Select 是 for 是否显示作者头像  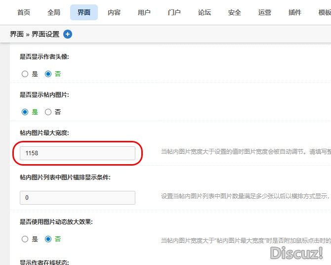25,74
